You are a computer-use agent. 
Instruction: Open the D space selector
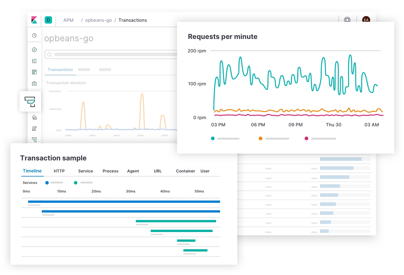pyautogui.click(x=48, y=20)
